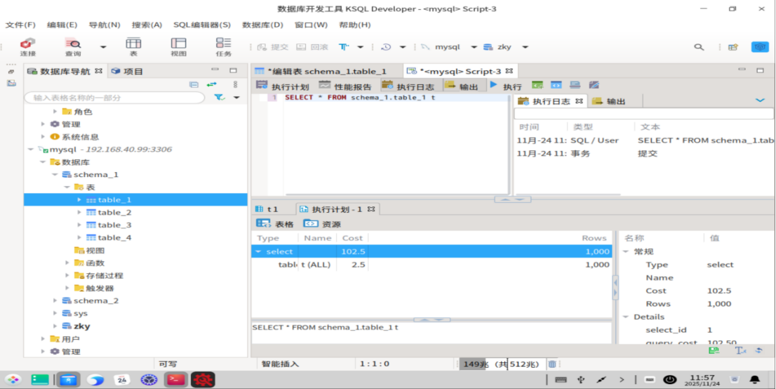This screenshot has width=776, height=389.
Task: Click the filter icon in database navigator
Action: point(220,98)
